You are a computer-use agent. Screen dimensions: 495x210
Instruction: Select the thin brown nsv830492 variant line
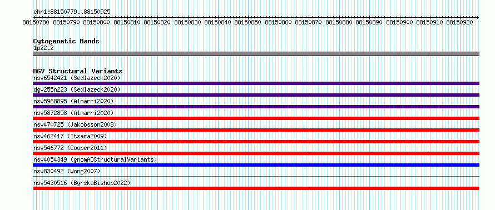(256, 177)
